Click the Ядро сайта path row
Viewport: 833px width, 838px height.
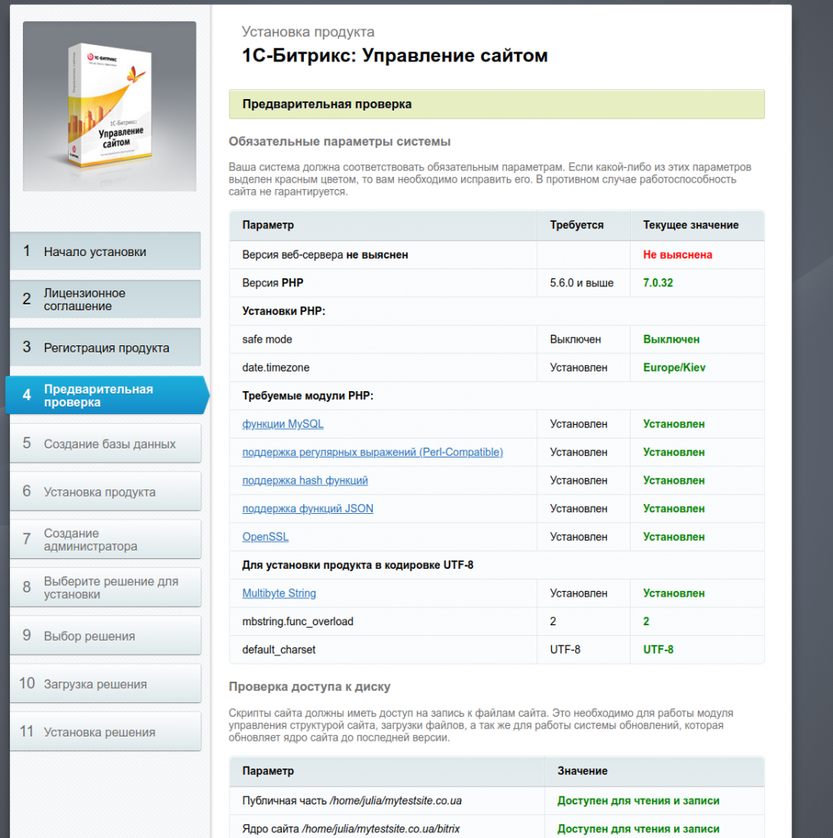pyautogui.click(x=496, y=828)
